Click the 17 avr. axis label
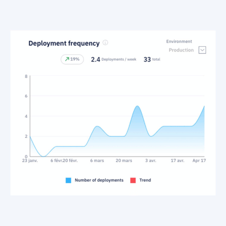The width and height of the screenshot is (226, 226). click(178, 160)
